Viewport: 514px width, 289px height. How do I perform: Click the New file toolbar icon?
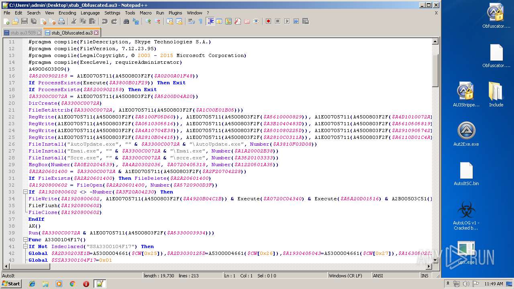[6, 21]
